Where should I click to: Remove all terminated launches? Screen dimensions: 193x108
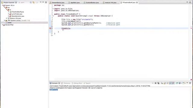[x=158, y=83]
